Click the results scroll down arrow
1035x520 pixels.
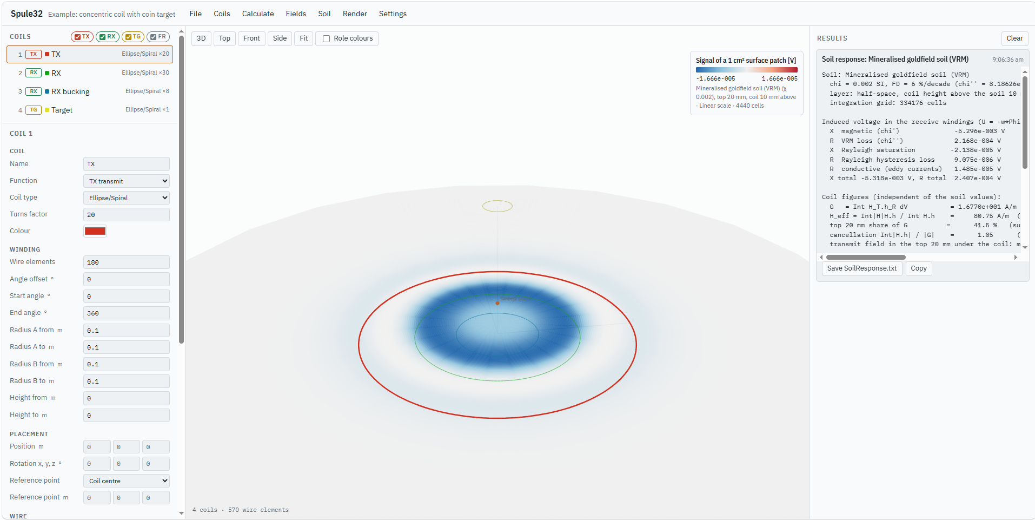tap(1025, 247)
